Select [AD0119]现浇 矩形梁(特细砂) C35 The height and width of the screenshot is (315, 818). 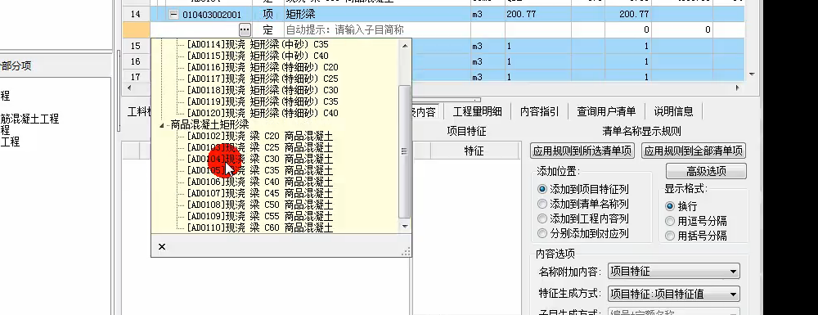263,101
